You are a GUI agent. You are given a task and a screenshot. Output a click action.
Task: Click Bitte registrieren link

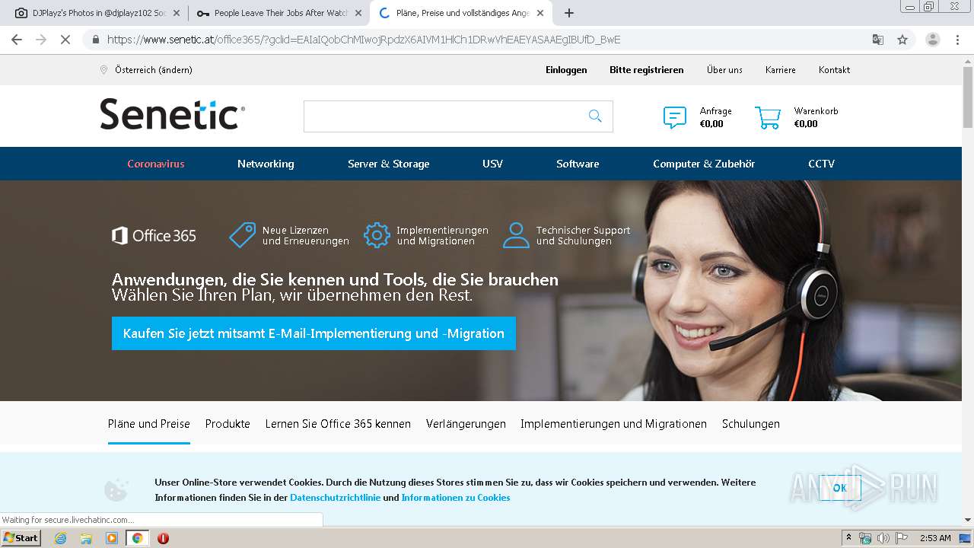(647, 69)
